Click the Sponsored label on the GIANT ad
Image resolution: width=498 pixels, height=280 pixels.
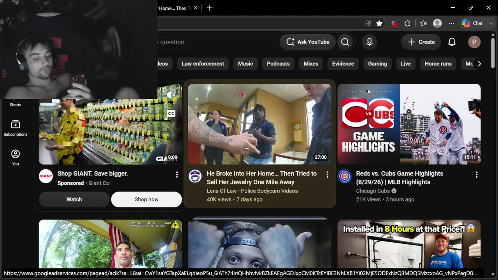coord(70,183)
